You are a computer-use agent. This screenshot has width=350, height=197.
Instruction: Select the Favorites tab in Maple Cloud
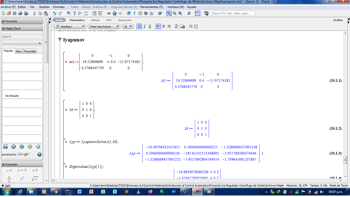30,51
